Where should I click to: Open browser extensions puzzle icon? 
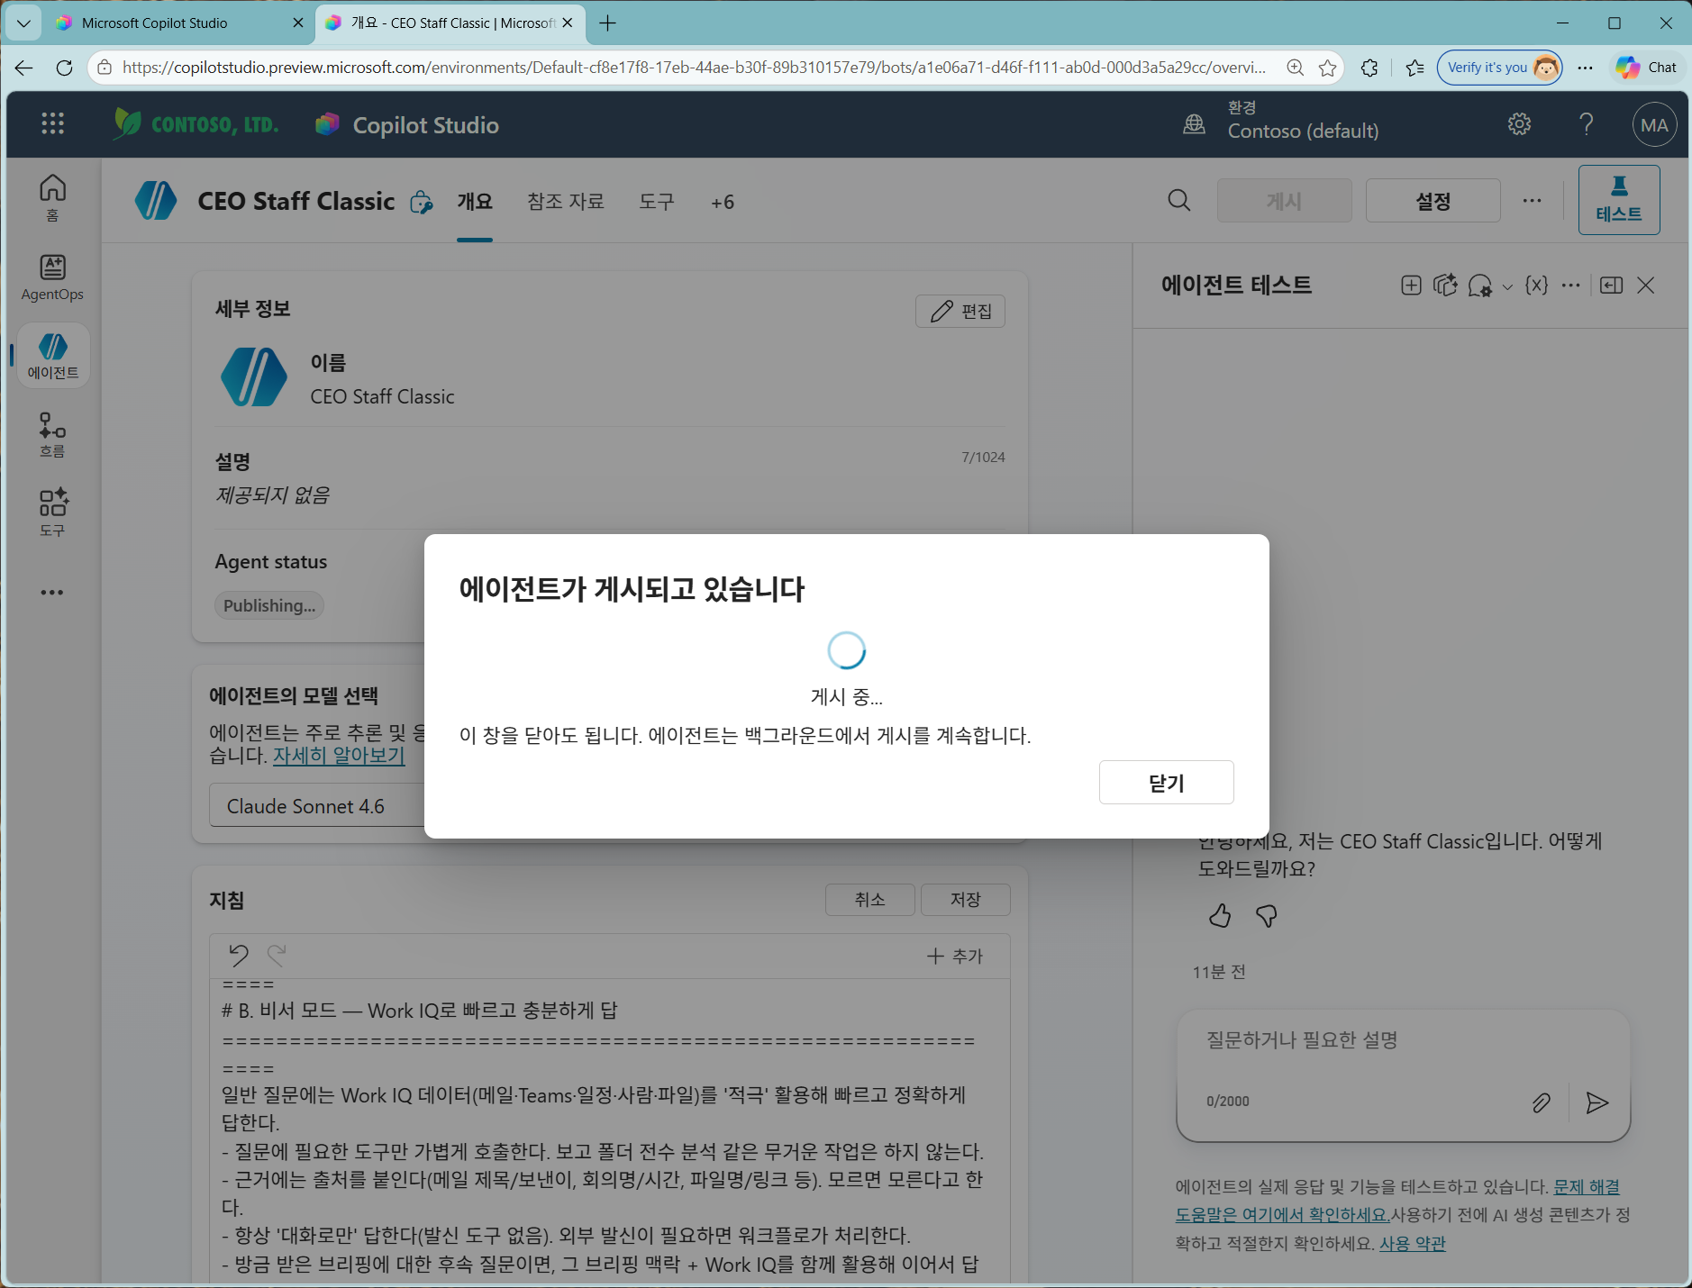click(1369, 68)
